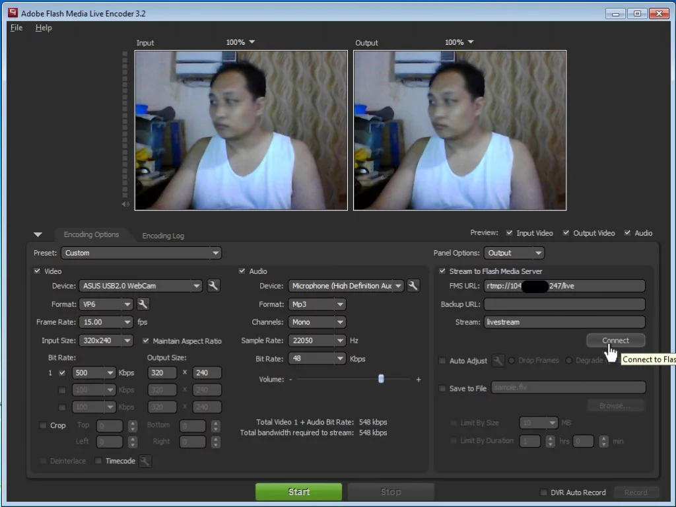Click the Output Size height 240 field
This screenshot has height=507, width=676.
(x=207, y=373)
